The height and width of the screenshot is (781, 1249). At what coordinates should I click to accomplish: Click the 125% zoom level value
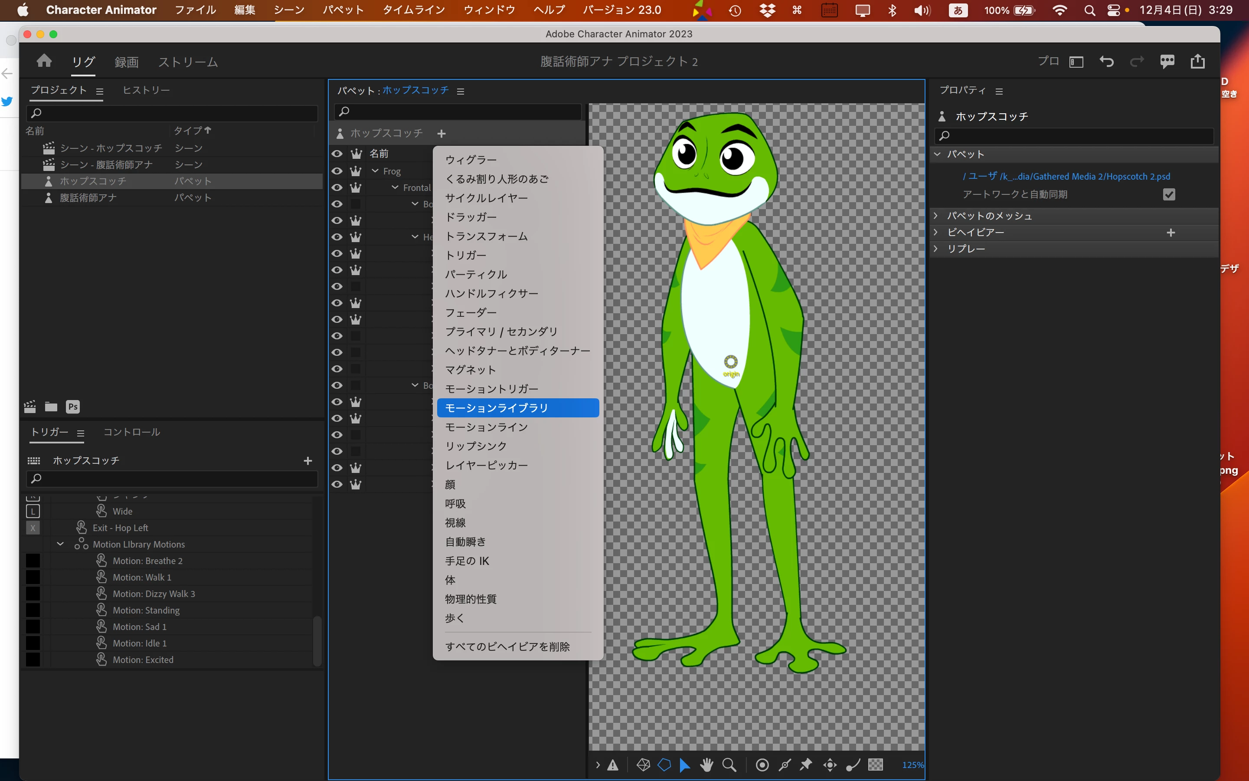912,765
